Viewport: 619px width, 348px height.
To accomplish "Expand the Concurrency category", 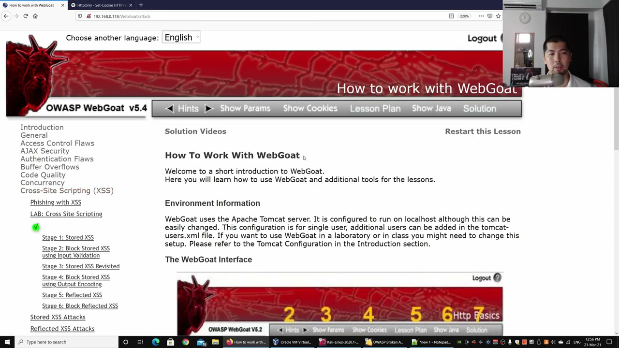I will pos(42,183).
